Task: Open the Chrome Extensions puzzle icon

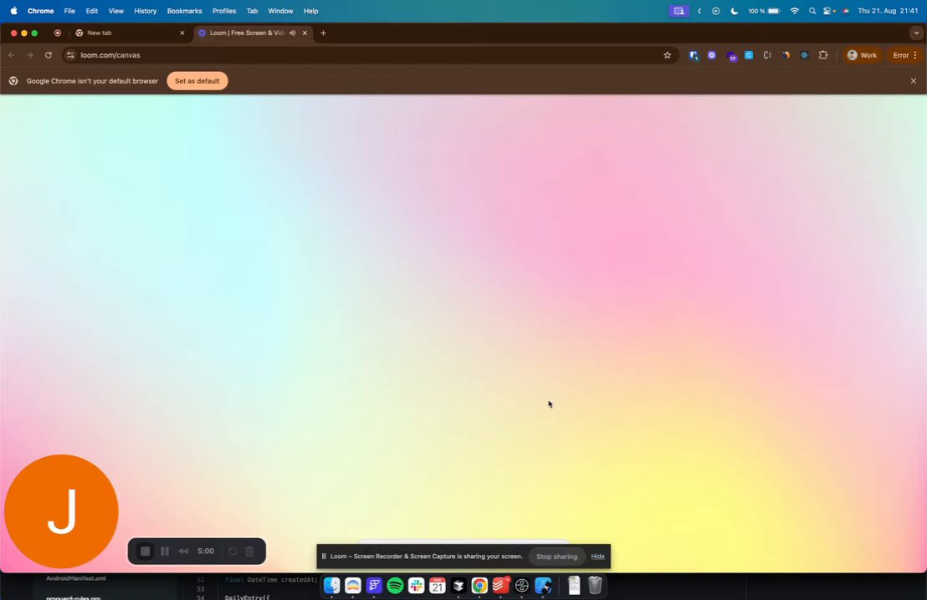Action: coord(823,55)
